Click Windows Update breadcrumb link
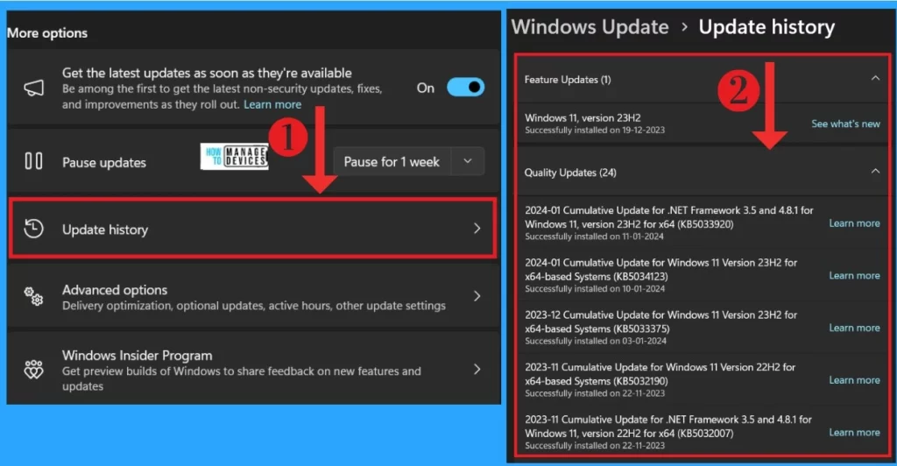 590,27
